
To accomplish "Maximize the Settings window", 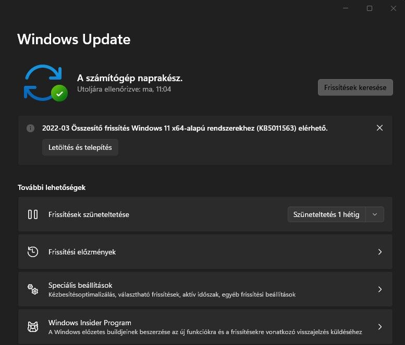I will (x=370, y=8).
